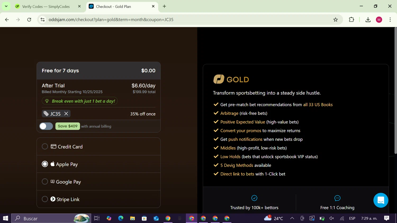The width and height of the screenshot is (397, 223).
Task: Click the Trusted by 100k+ bettors checkmark icon
Action: (x=254, y=198)
